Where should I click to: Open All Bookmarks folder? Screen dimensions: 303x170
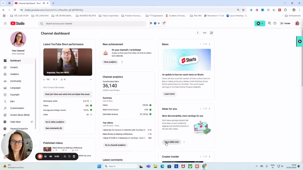[293, 16]
